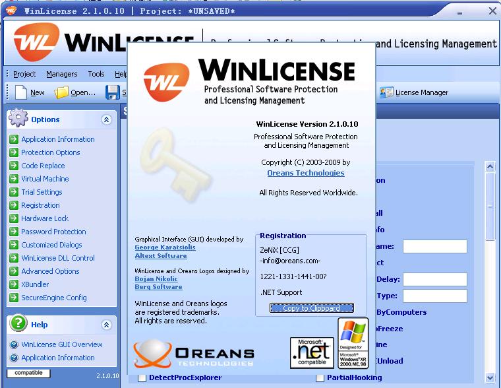Select Application Information in Options list
Viewport: 501px width, 388px height.
58,139
